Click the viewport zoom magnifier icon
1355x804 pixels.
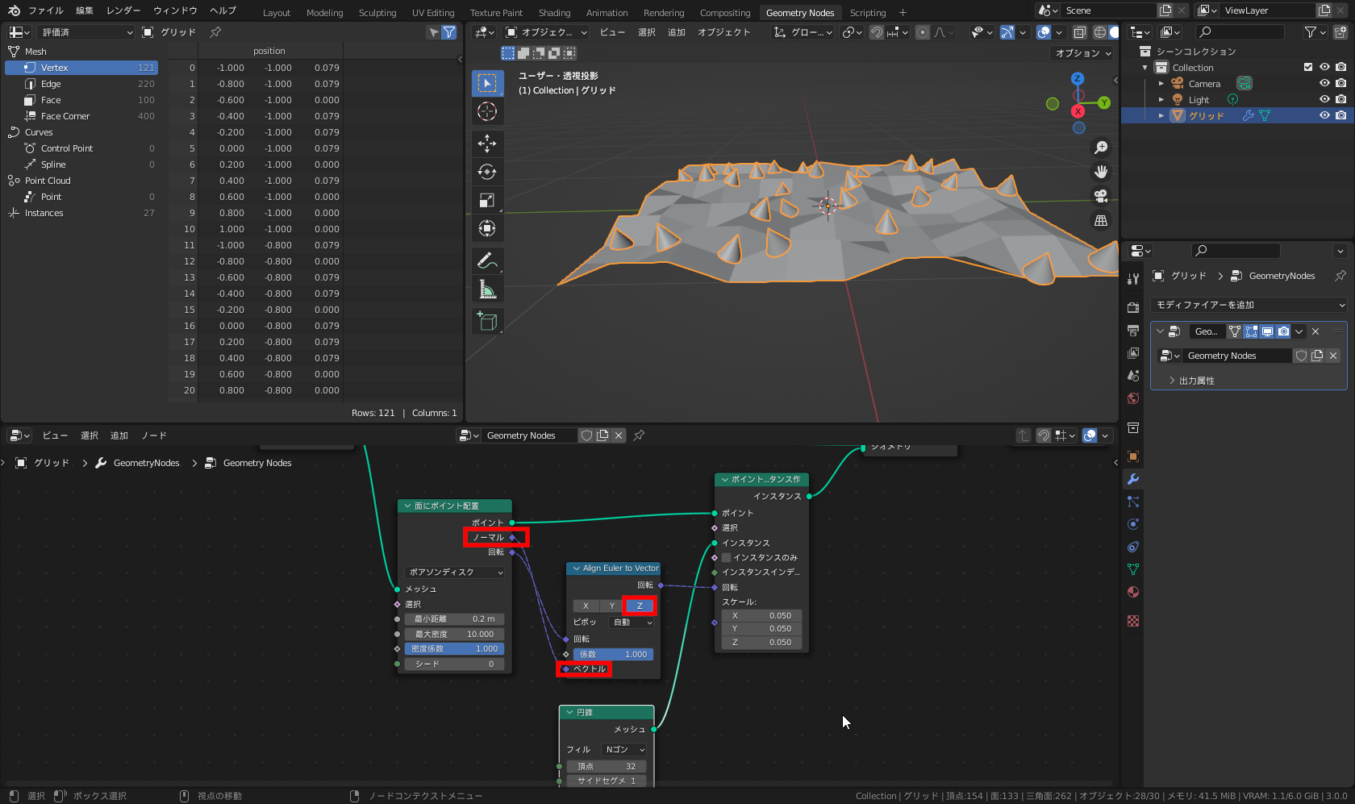(1100, 147)
